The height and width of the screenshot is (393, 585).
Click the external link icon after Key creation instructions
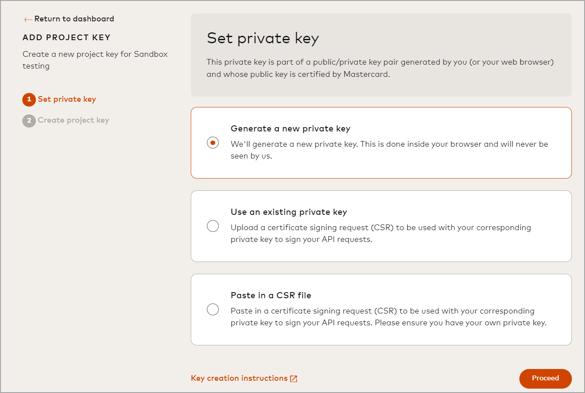pyautogui.click(x=294, y=379)
